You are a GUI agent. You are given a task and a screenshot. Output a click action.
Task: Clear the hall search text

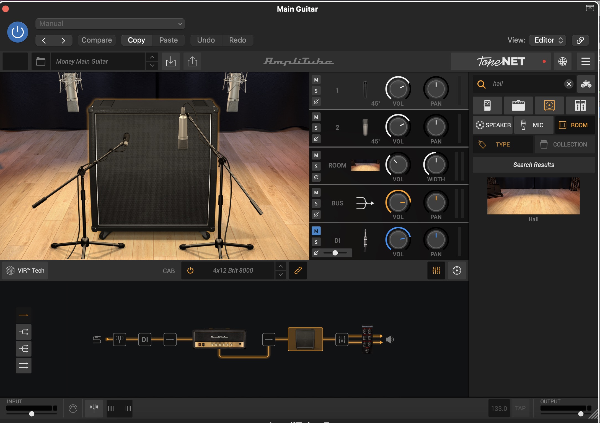pyautogui.click(x=569, y=84)
